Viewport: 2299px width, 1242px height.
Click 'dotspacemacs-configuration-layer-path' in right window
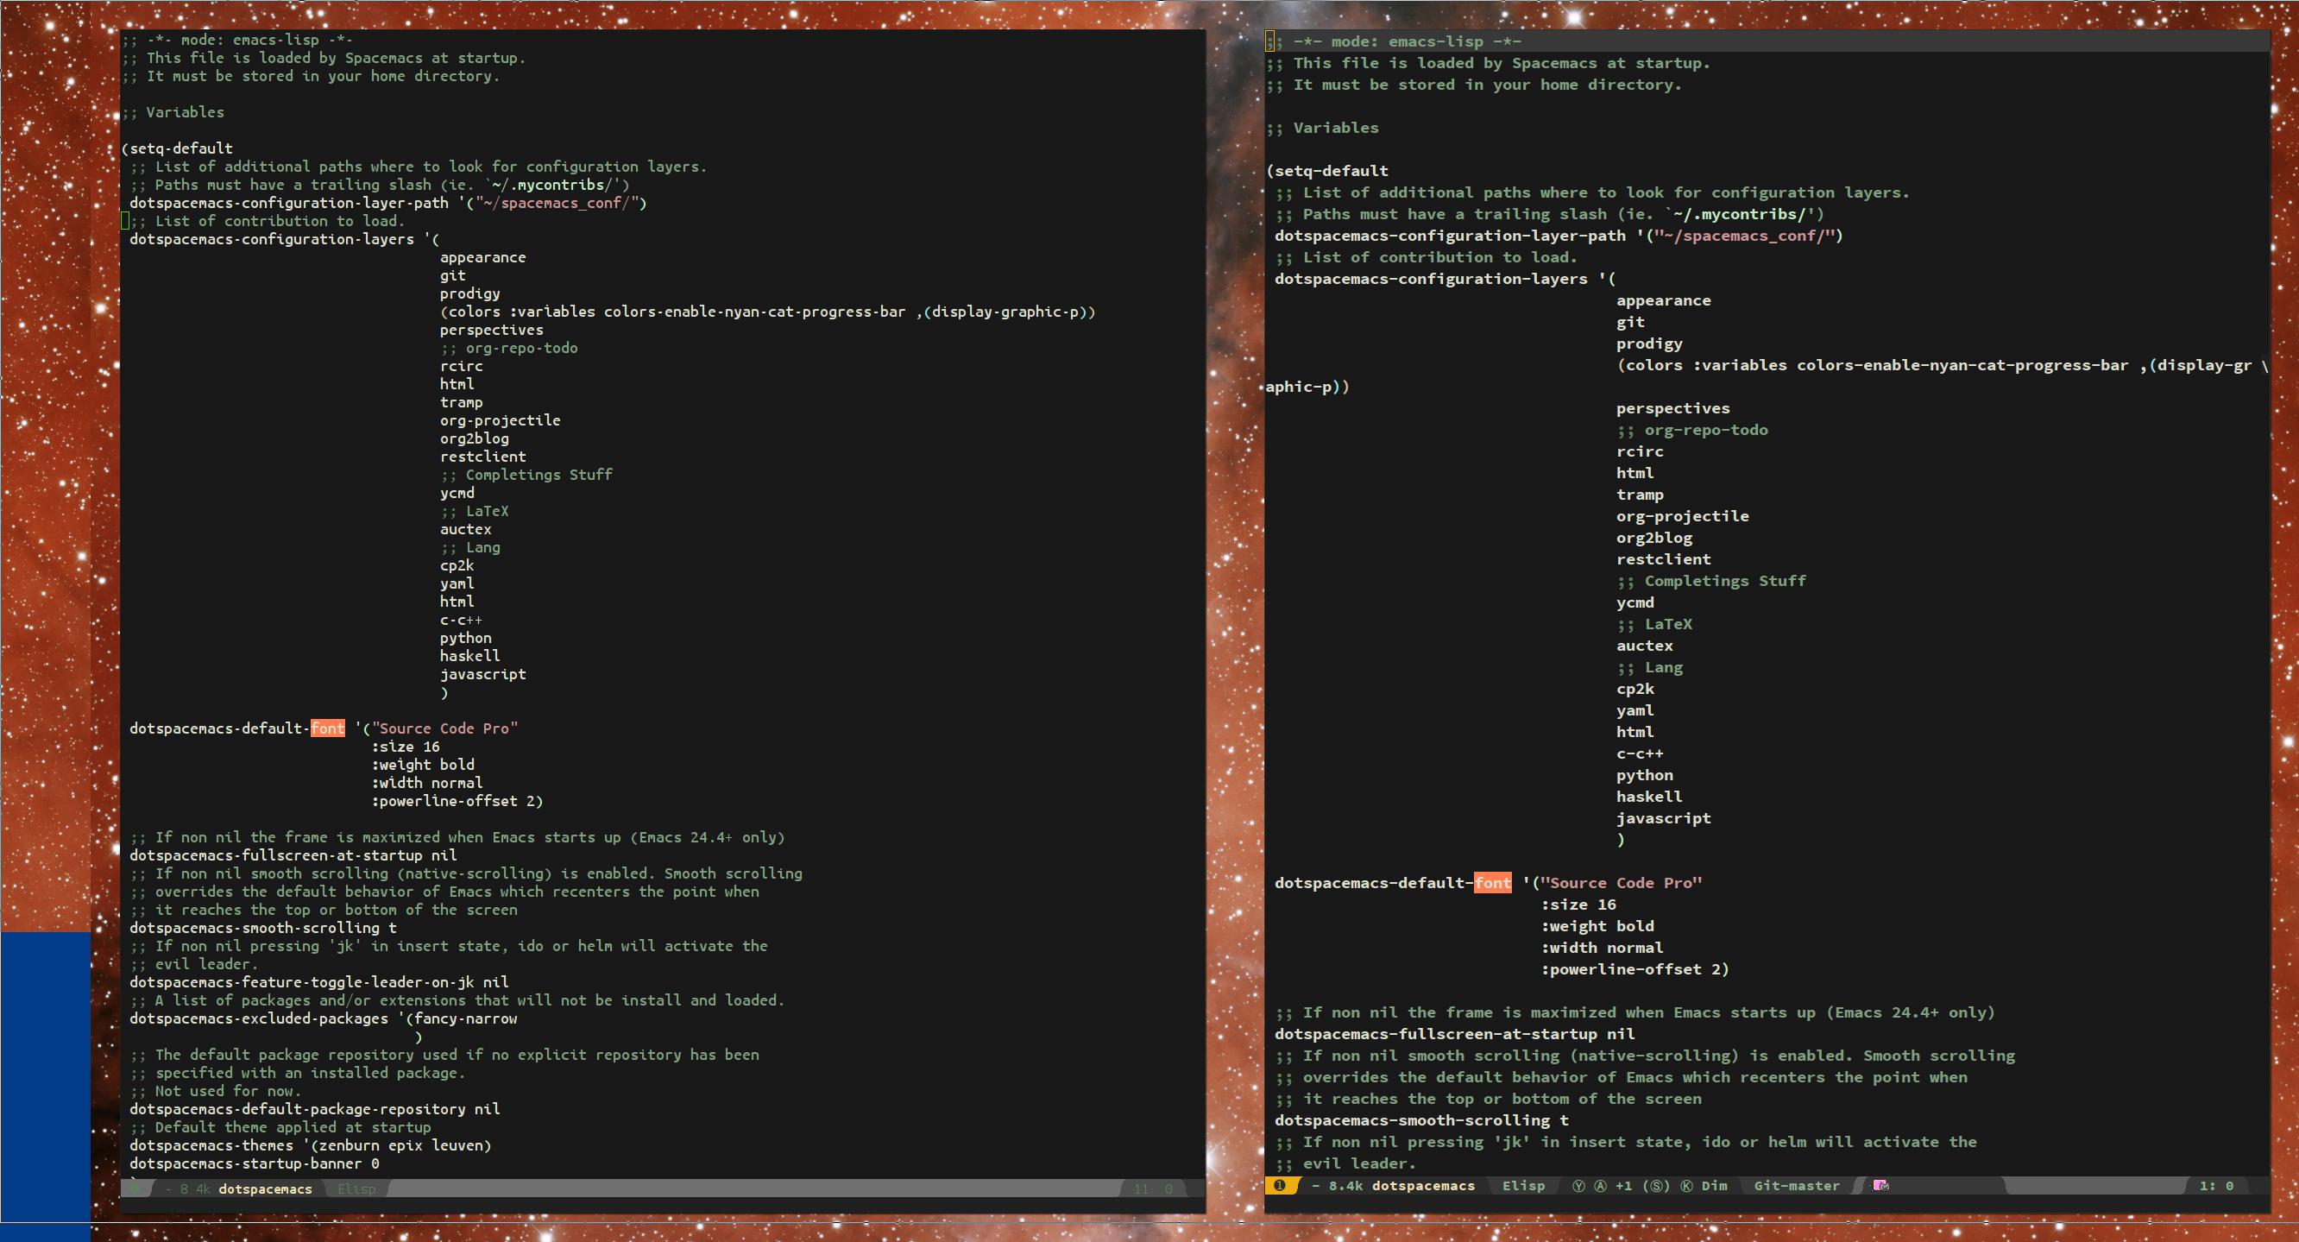click(x=1451, y=236)
